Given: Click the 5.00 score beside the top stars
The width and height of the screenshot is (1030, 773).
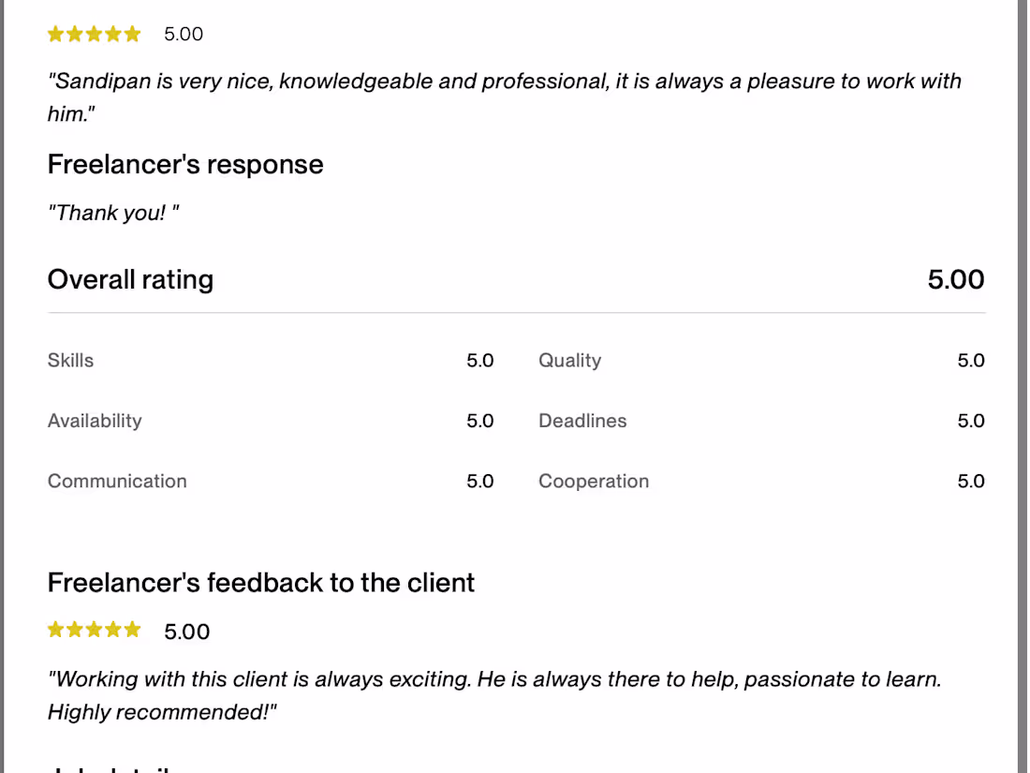Looking at the screenshot, I should (184, 35).
